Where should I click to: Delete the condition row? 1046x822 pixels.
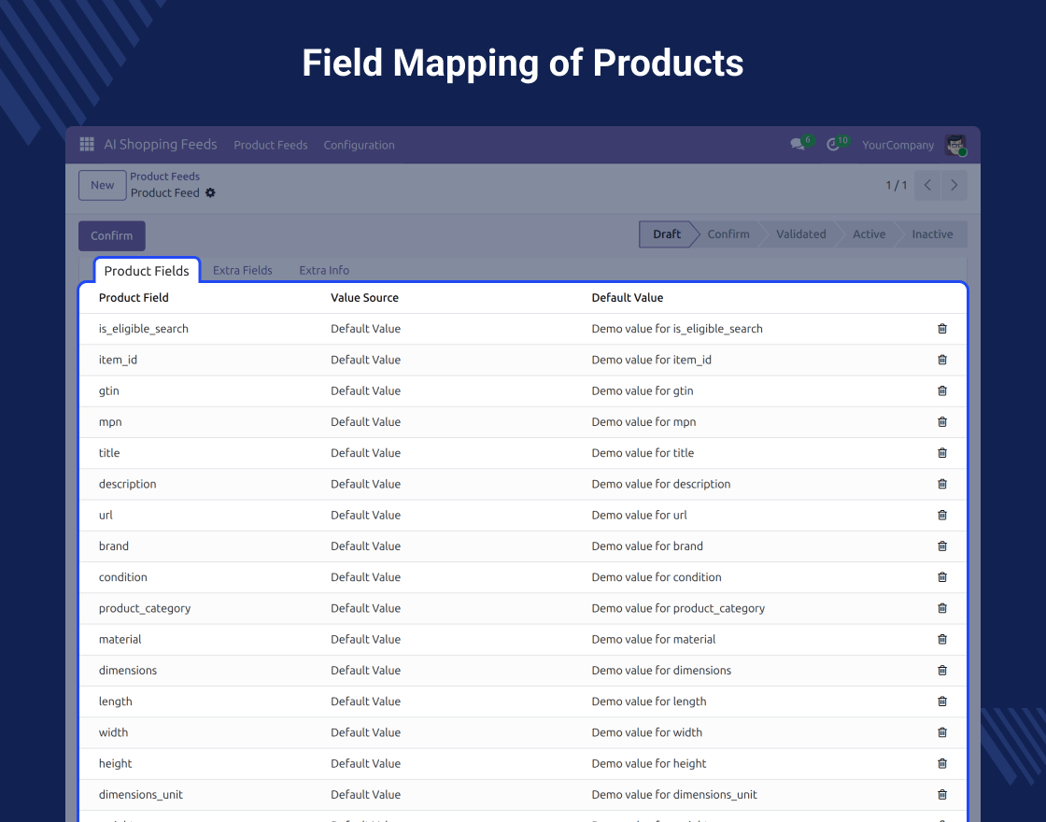click(x=942, y=576)
